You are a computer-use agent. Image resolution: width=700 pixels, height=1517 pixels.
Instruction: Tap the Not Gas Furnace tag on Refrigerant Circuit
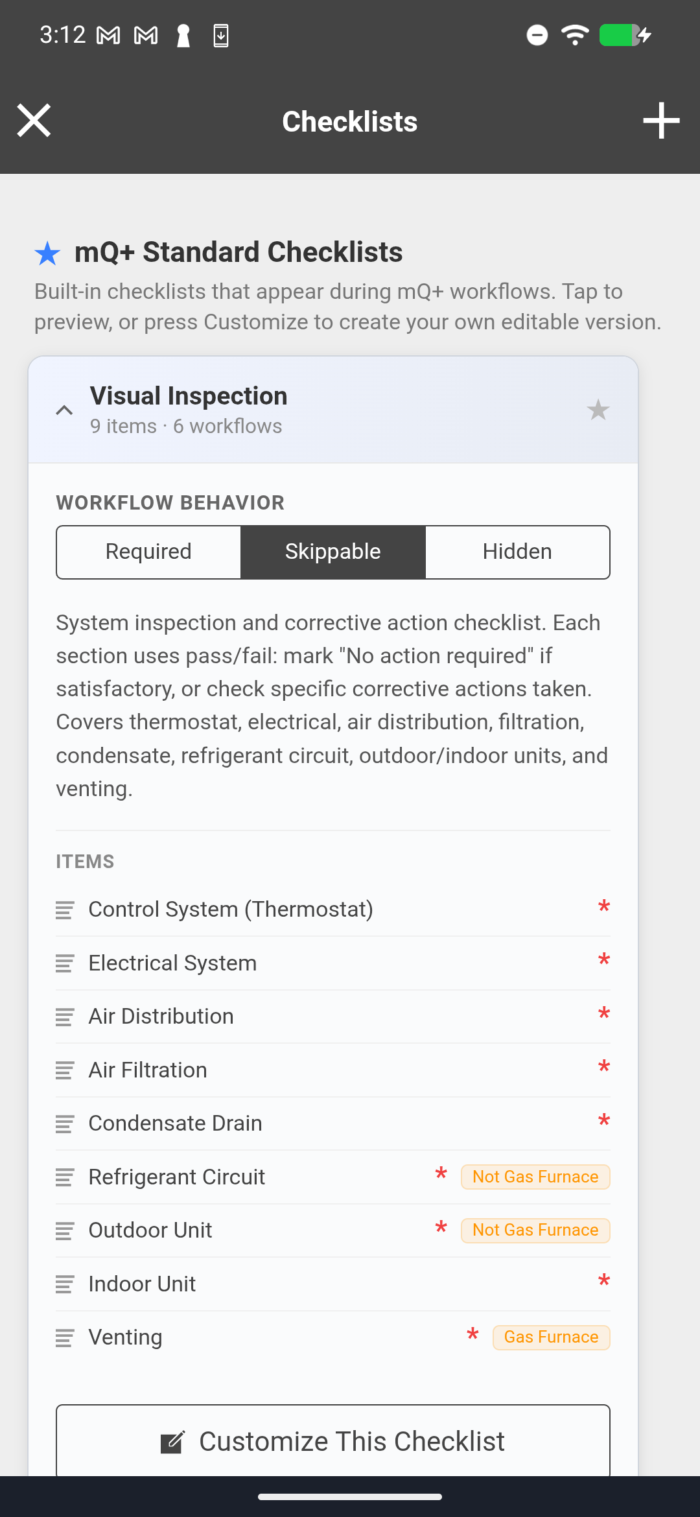pyautogui.click(x=535, y=1177)
